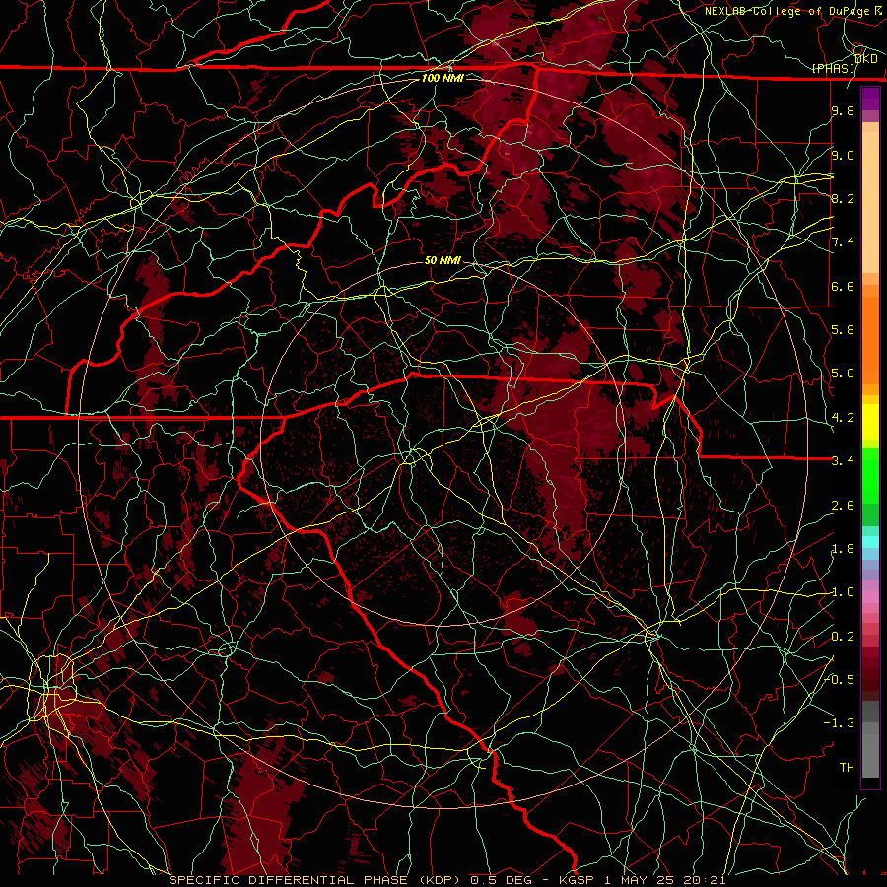This screenshot has height=887, width=887.
Task: Click the 6.6 value on color scale
Action: click(x=843, y=287)
